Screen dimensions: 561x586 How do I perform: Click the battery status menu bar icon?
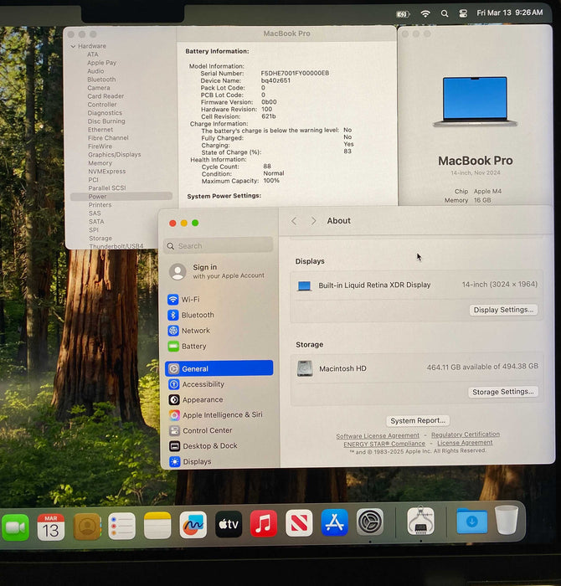[x=403, y=14]
